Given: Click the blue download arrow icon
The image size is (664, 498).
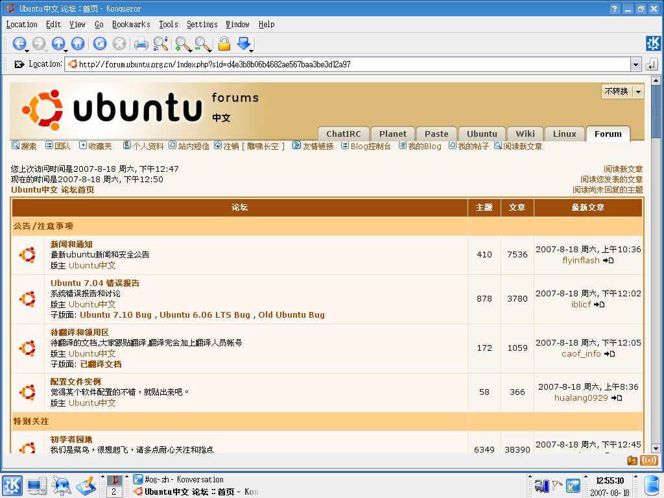Looking at the screenshot, I should (x=244, y=43).
